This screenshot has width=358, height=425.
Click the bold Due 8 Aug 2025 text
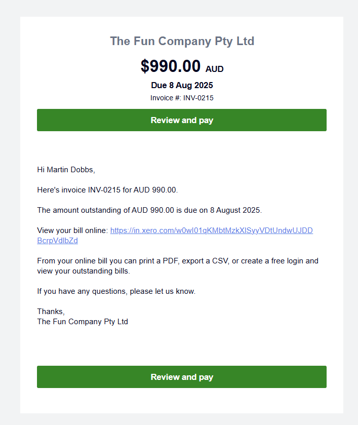[182, 85]
